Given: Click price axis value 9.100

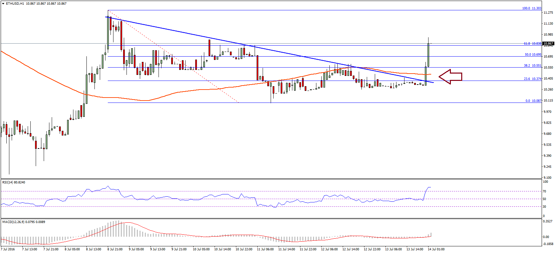Looking at the screenshot, I should coord(547,177).
